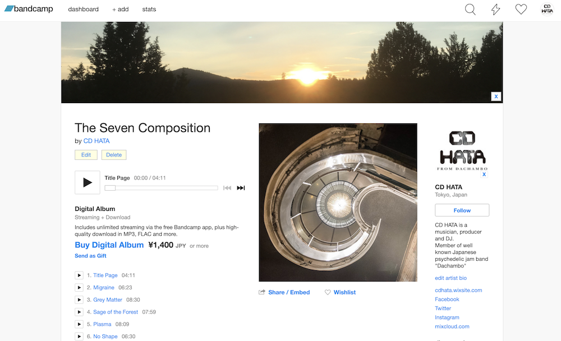Open the search magnifier icon
This screenshot has height=341, width=561.
pos(470,10)
